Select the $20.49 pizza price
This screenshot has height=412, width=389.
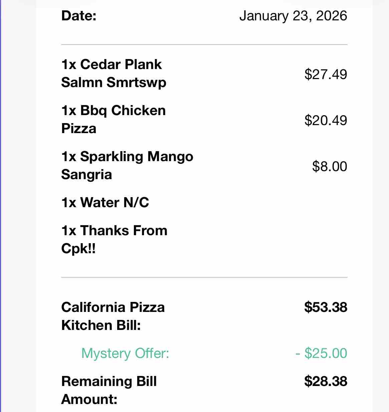pyautogui.click(x=326, y=120)
